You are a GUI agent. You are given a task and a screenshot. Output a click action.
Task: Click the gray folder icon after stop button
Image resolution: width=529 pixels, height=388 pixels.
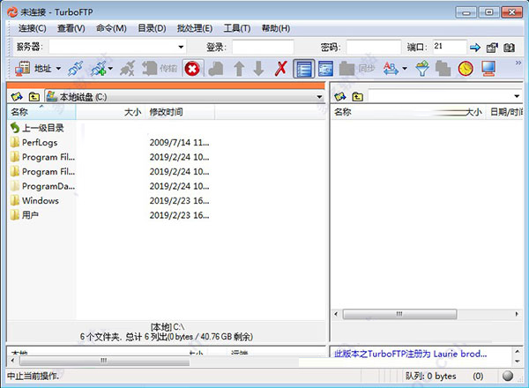(216, 69)
